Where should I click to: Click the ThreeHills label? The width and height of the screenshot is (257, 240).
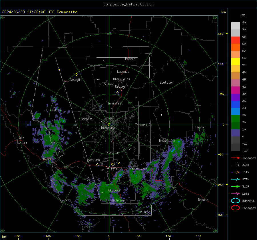[x=144, y=125]
